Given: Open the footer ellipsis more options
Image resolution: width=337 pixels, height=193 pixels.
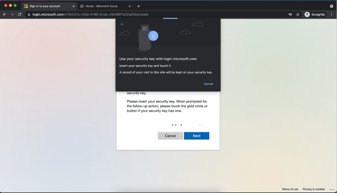Looking at the screenshot, I should [332, 189].
